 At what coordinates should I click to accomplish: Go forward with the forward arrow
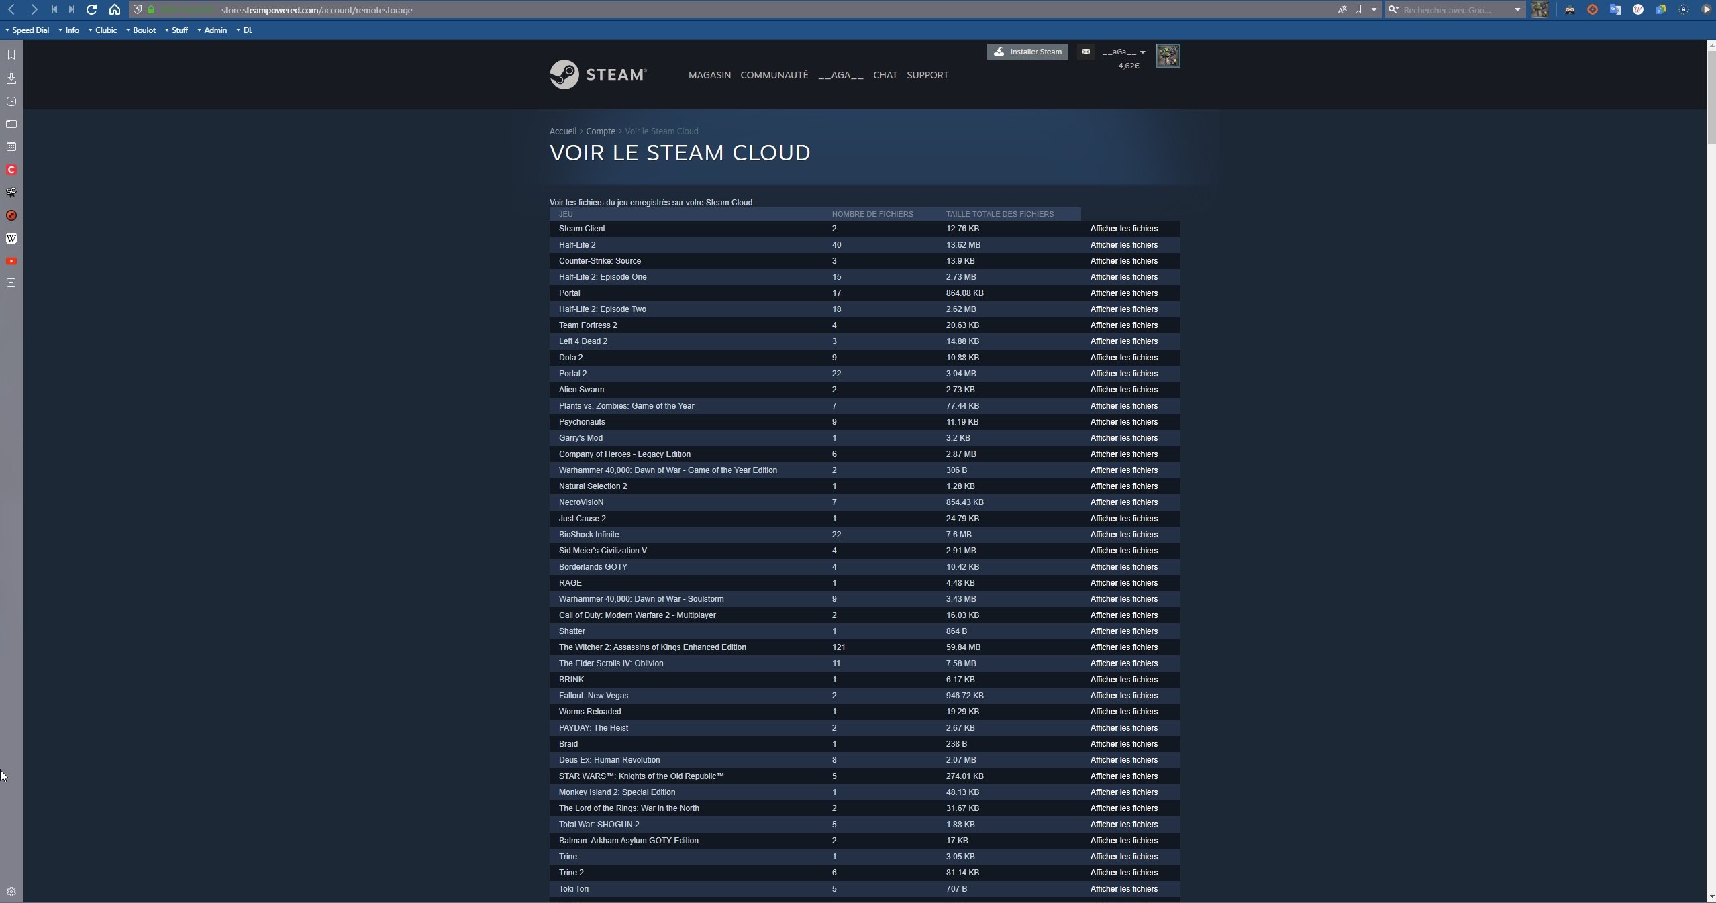coord(34,9)
